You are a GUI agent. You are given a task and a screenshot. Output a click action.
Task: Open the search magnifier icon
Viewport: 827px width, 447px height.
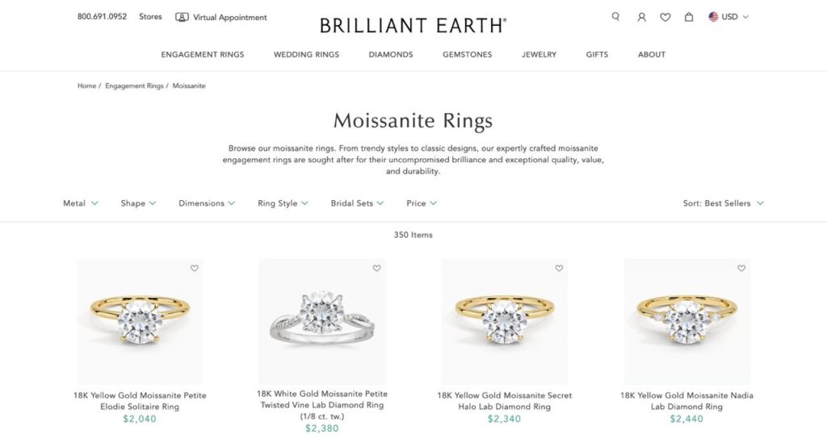click(x=615, y=17)
